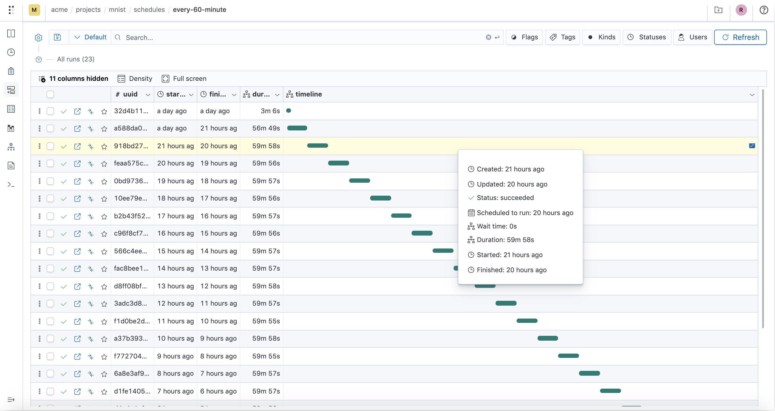The width and height of the screenshot is (775, 411).
Task: Open the terminal prompt icon in sidebar
Action: click(11, 184)
